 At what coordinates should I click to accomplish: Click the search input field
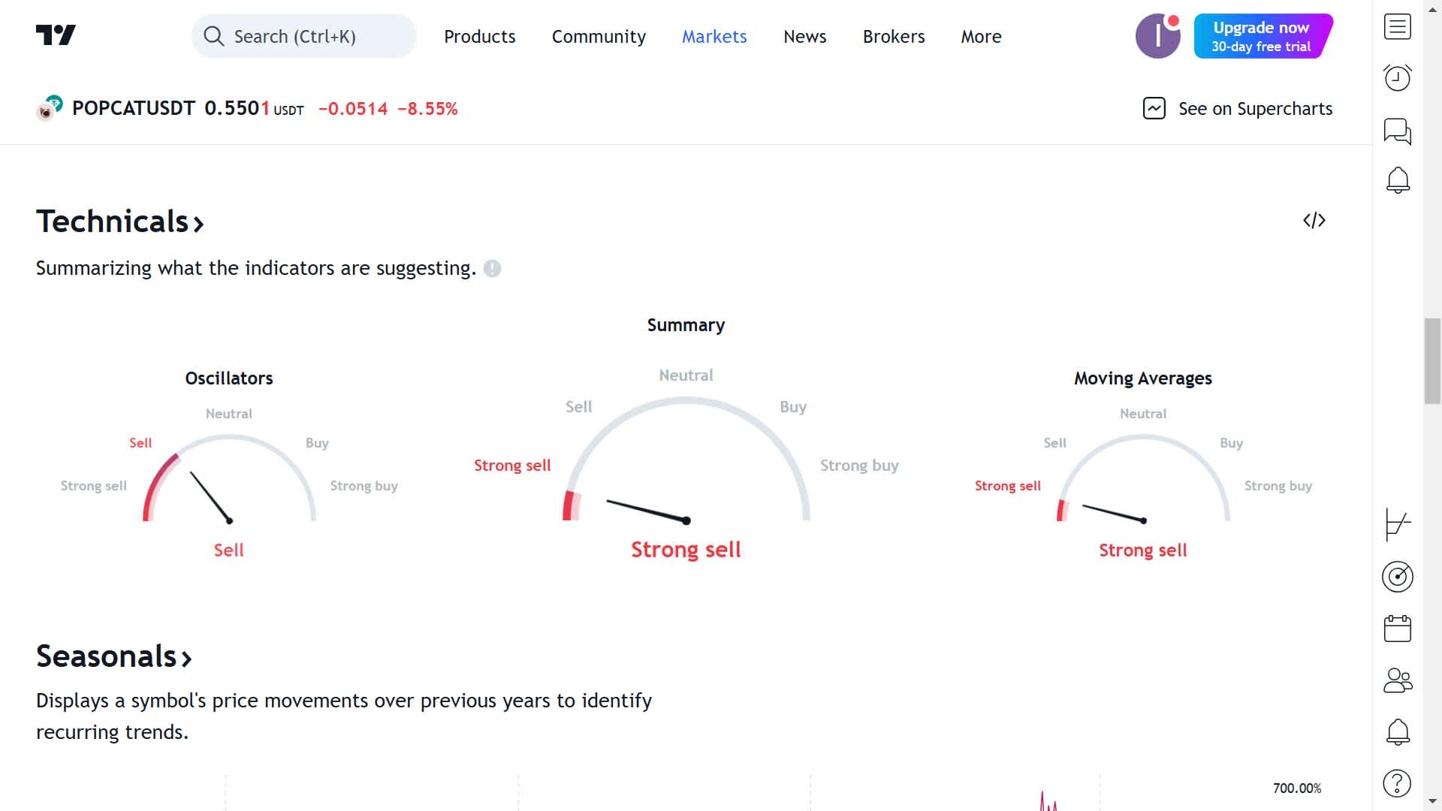click(x=304, y=36)
